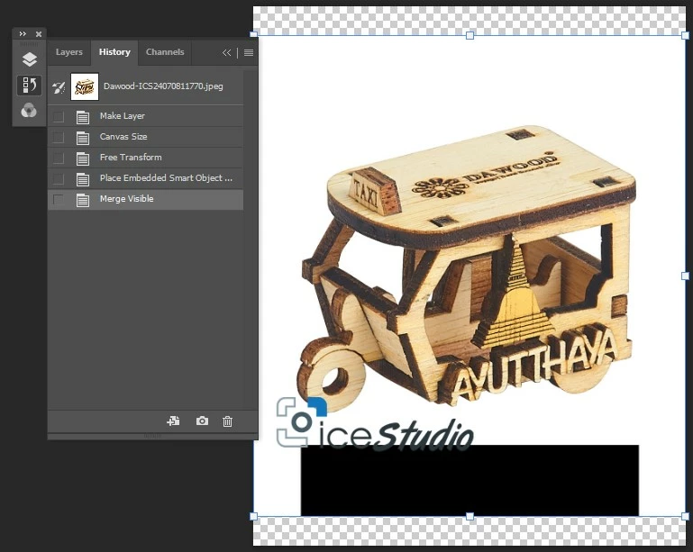693x552 pixels.
Task: Select the History tab
Action: (x=114, y=51)
